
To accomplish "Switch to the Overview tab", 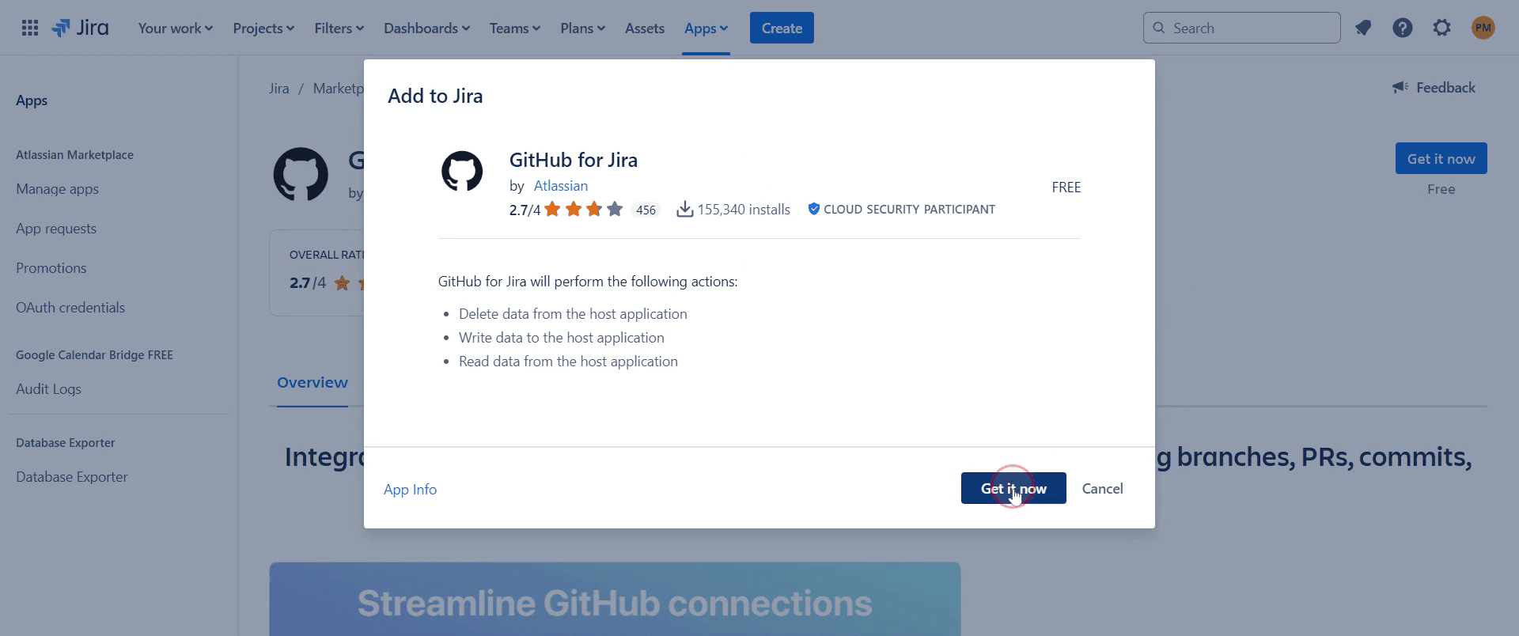I will pyautogui.click(x=312, y=382).
